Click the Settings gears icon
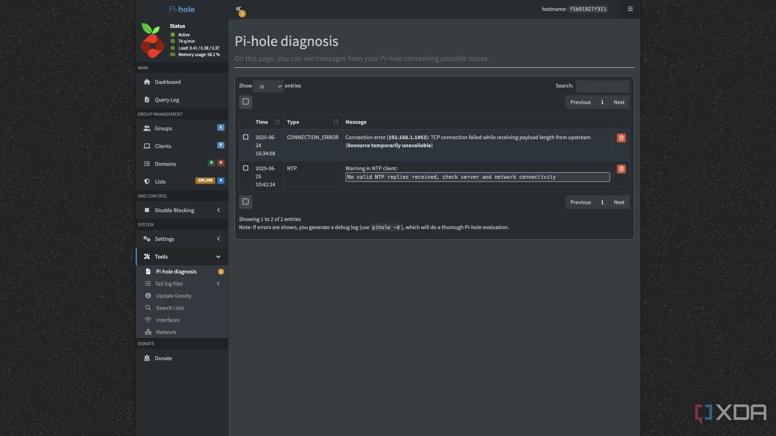 tap(147, 239)
